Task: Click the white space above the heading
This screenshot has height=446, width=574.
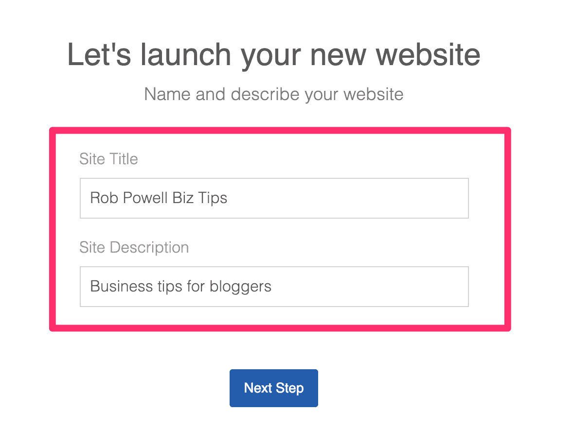Action: click(274, 17)
